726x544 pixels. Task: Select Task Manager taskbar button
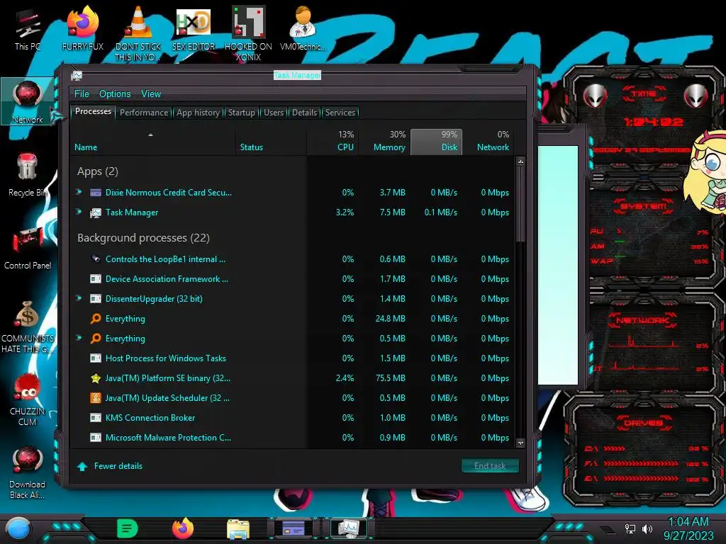click(349, 528)
